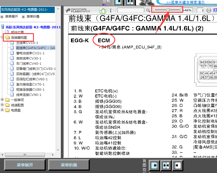Click the FlashPaper print icon
217x173 pixels.
pyautogui.click(x=209, y=10)
